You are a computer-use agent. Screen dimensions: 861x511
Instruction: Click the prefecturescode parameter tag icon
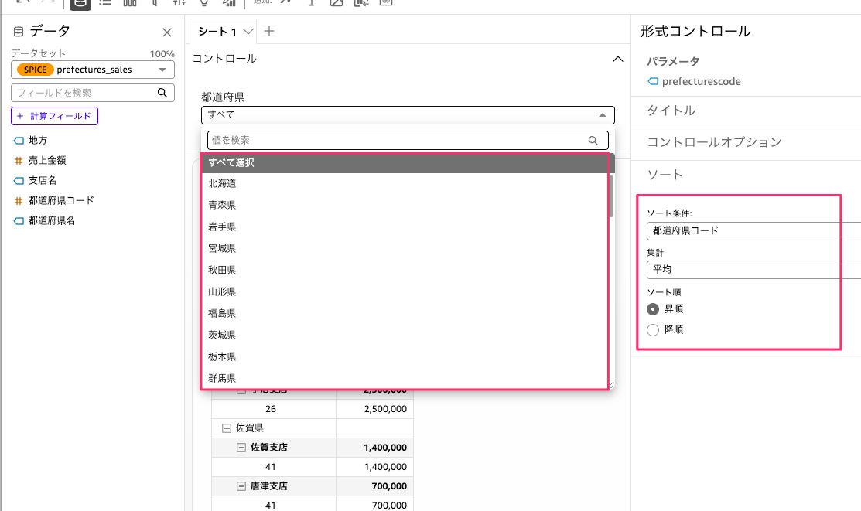point(653,81)
